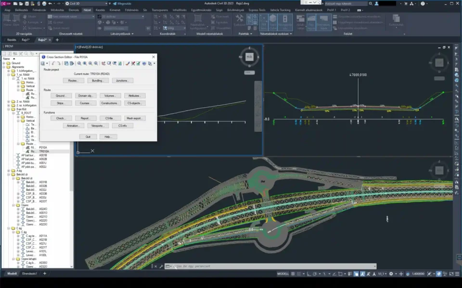The image size is (462, 288).
Task: Open the annotation scale 1:1_1 dropdown
Action: [x=382, y=274]
